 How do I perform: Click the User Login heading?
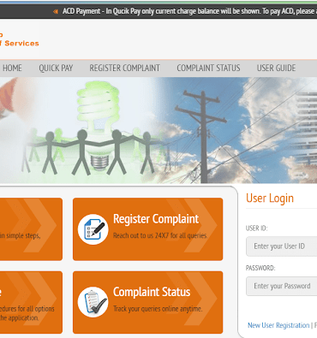click(270, 199)
